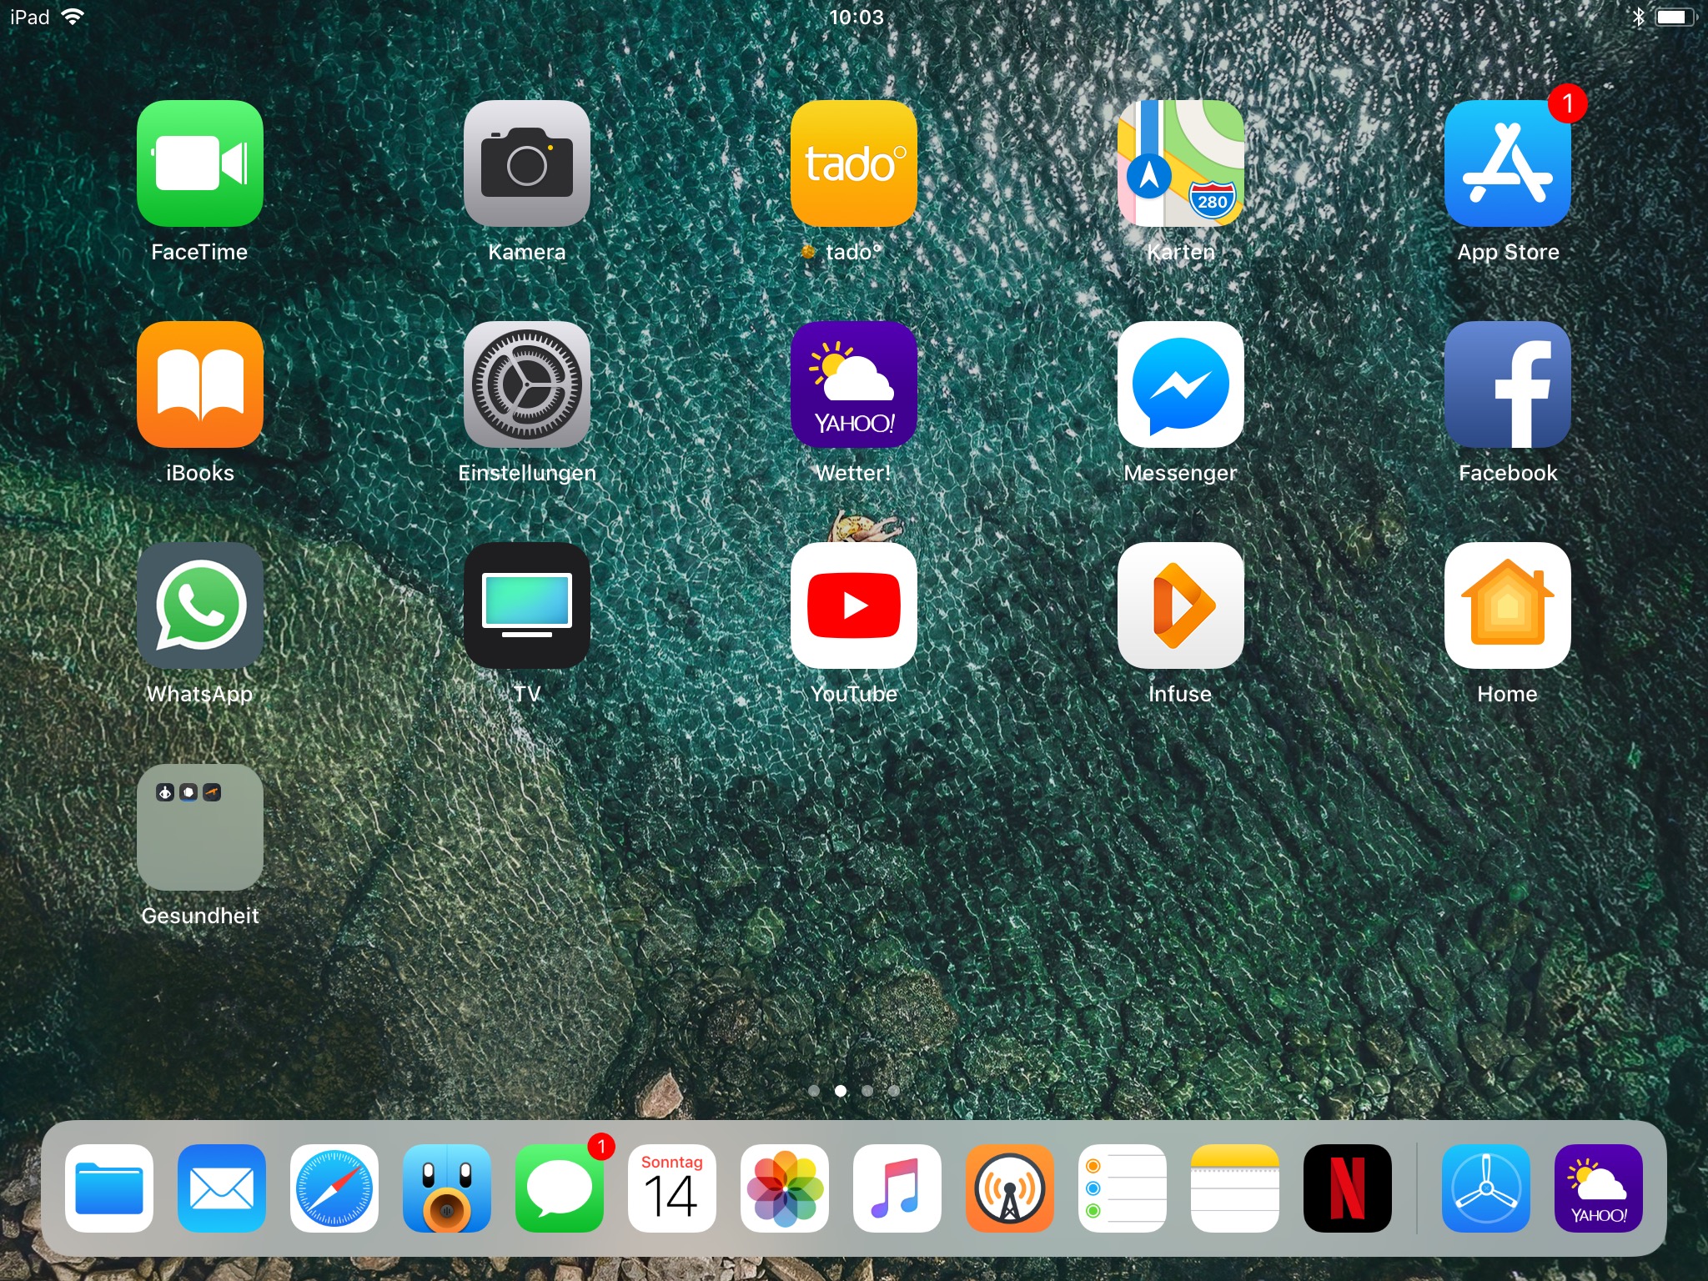
Task: Open the tado° heating app
Action: click(x=854, y=163)
